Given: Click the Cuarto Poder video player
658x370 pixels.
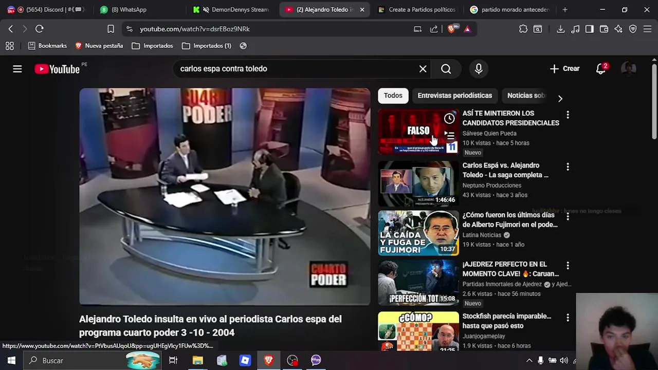Looking at the screenshot, I should (x=225, y=197).
